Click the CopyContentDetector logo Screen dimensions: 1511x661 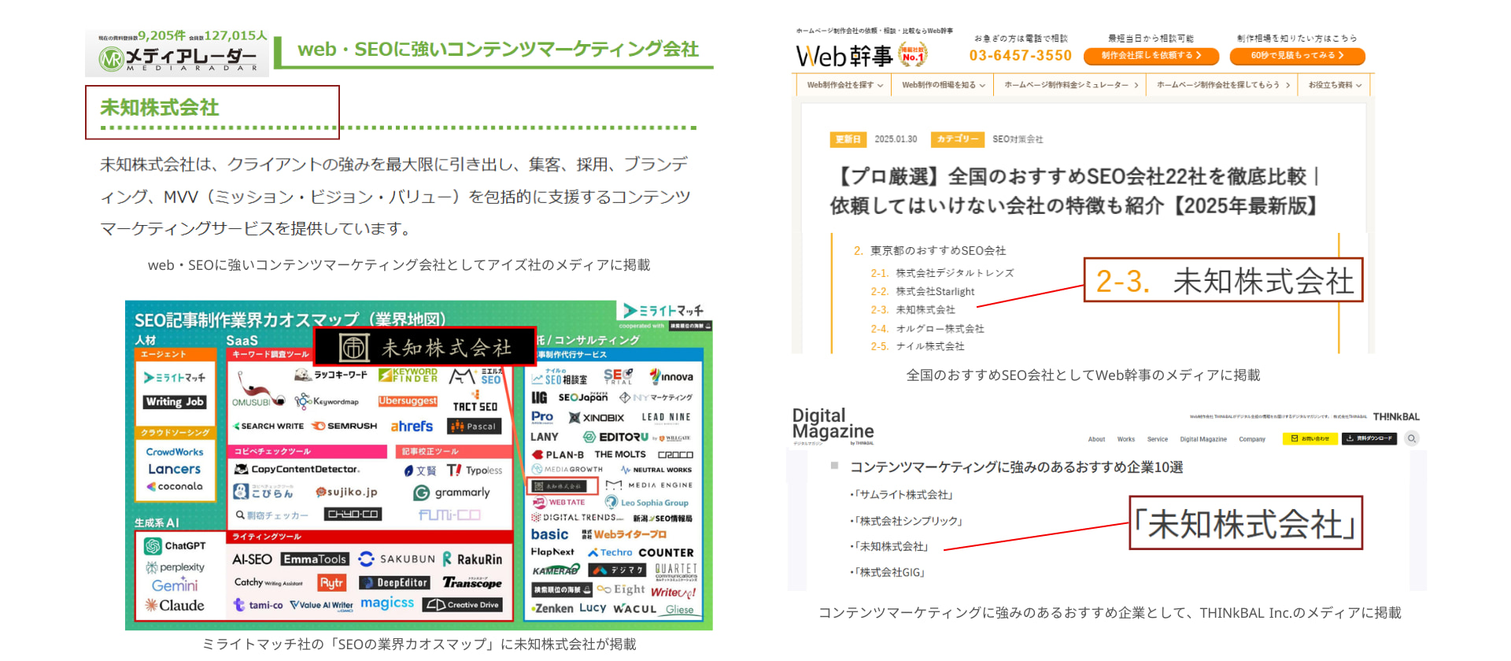coord(297,469)
